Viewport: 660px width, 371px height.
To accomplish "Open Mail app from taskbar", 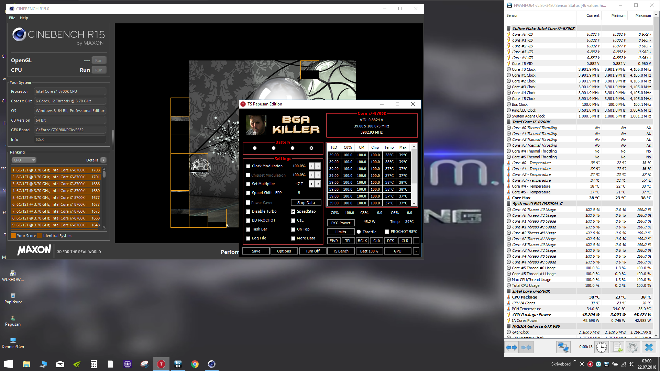I will [60, 364].
